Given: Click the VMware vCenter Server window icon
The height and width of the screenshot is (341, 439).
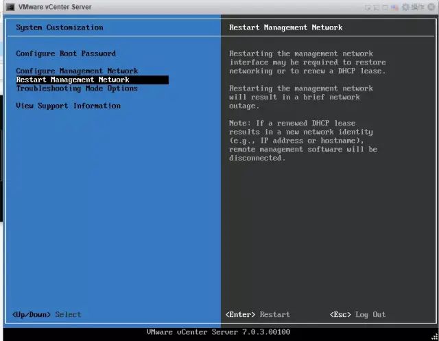Looking at the screenshot, I should coord(10,7).
